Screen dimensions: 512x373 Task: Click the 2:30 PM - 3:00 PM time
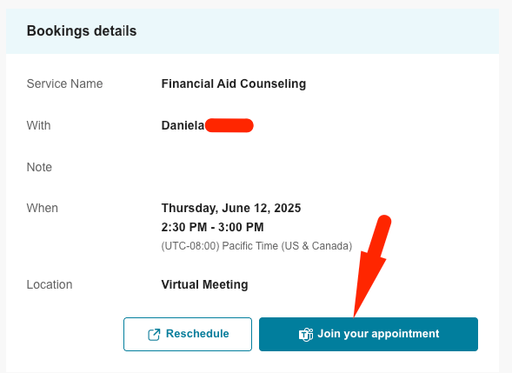click(213, 227)
